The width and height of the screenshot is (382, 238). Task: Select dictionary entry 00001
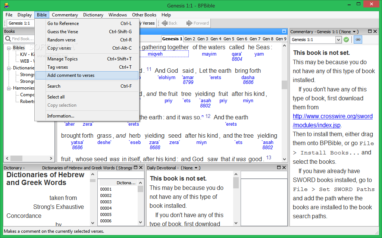106,189
